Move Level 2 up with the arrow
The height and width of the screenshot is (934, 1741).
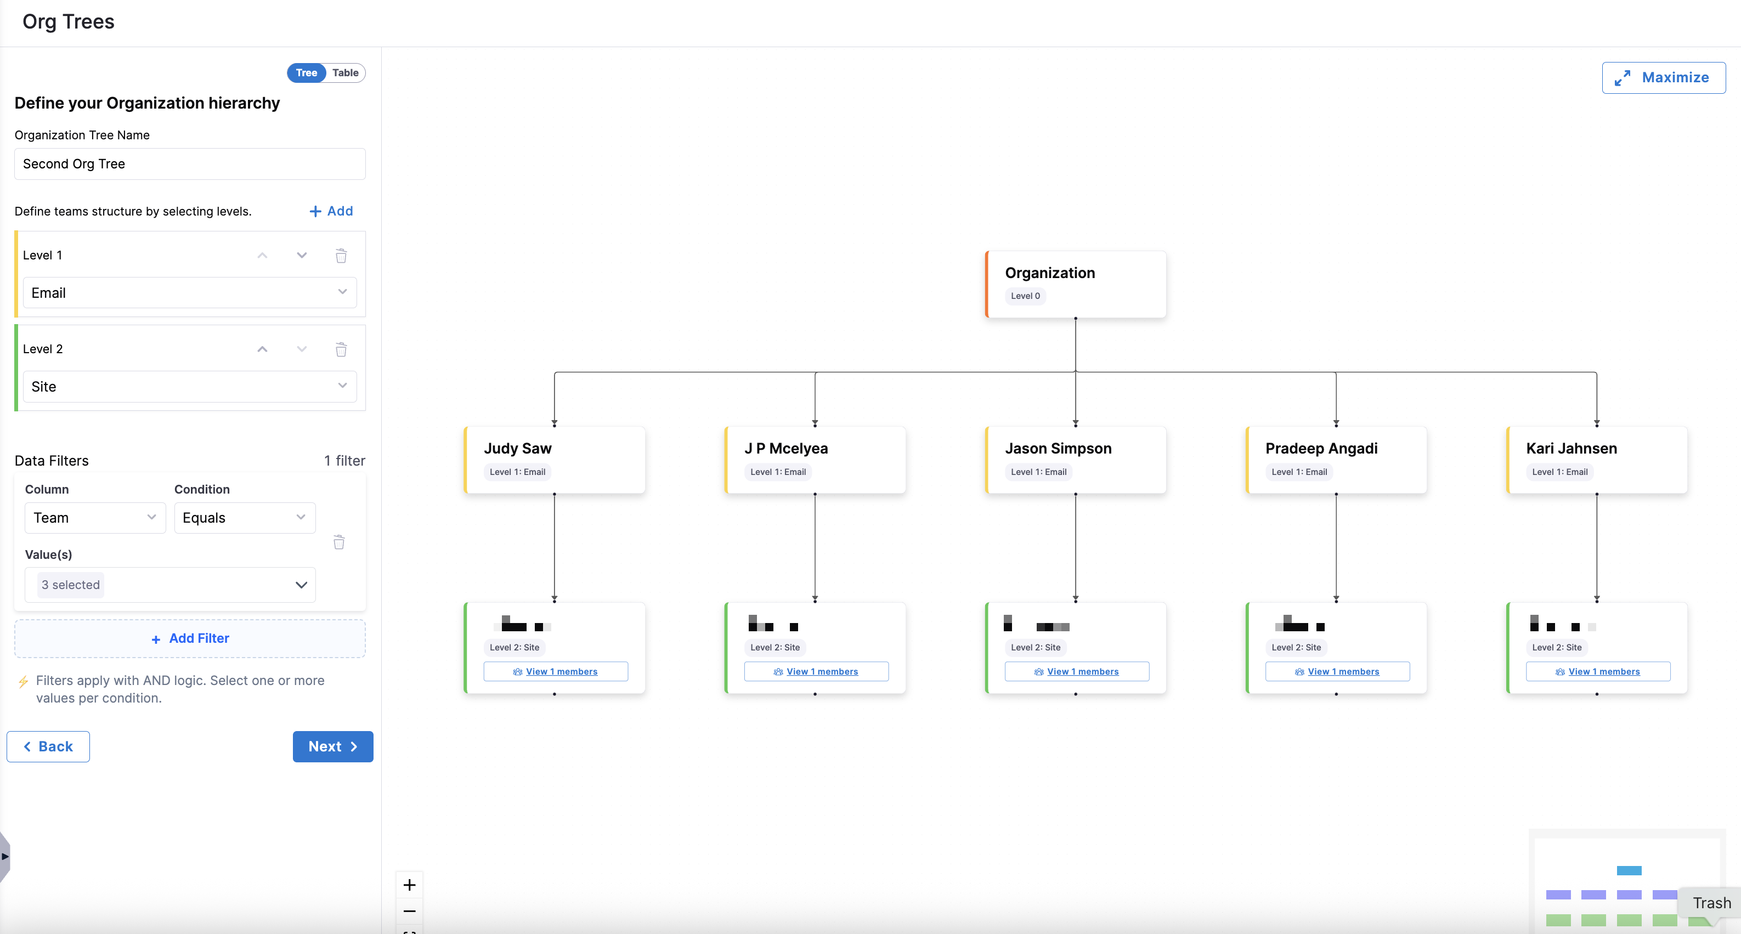262,349
